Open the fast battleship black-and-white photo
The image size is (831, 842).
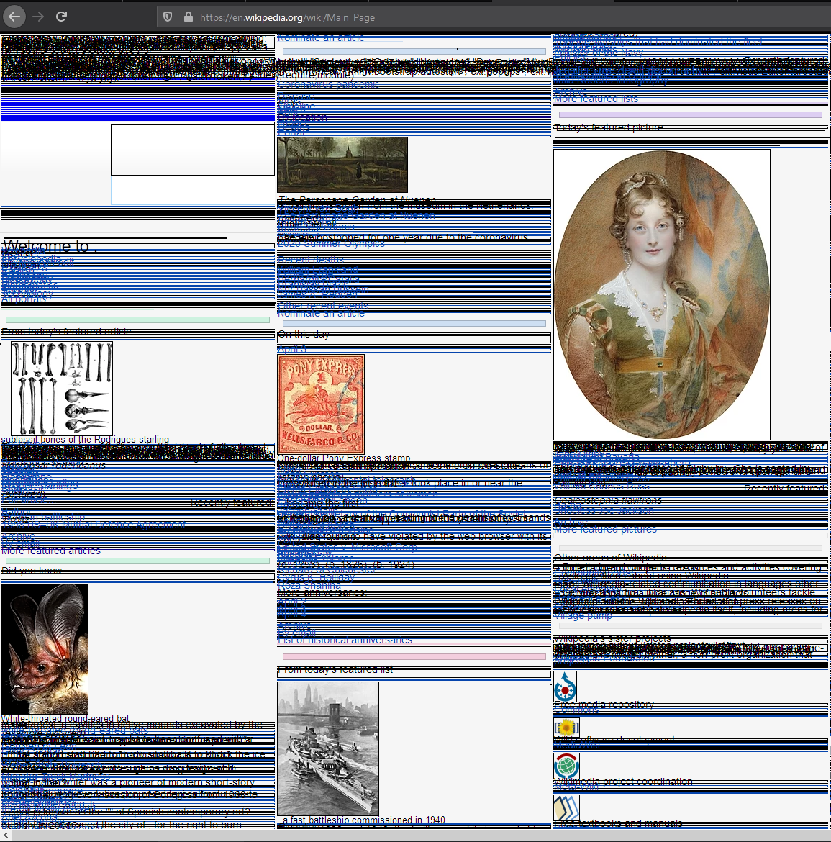click(x=328, y=748)
